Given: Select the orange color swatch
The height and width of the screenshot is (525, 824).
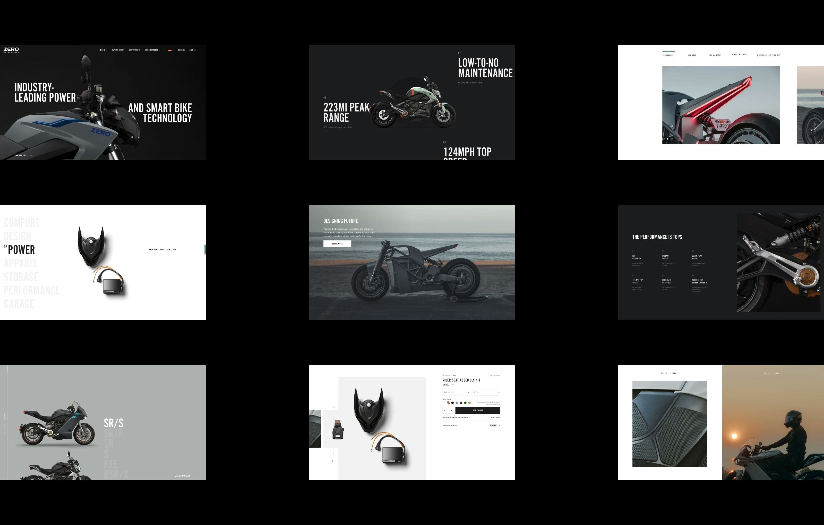Looking at the screenshot, I should pos(449,403).
